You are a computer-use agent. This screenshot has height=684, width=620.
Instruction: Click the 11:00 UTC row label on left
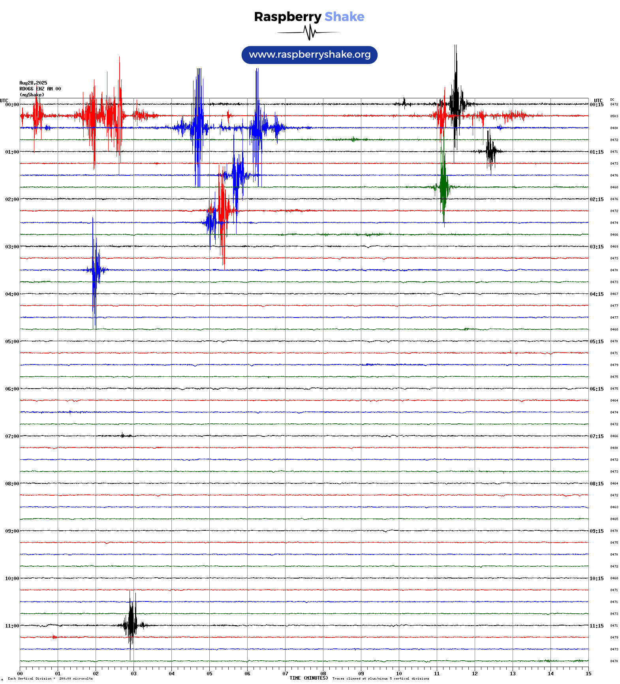pyautogui.click(x=12, y=626)
